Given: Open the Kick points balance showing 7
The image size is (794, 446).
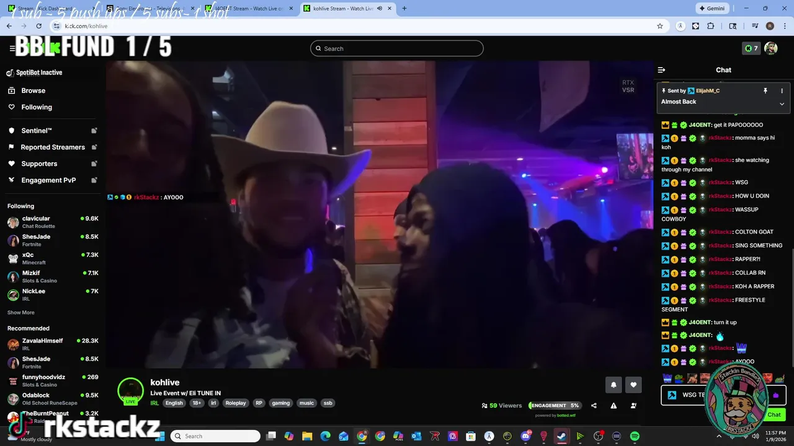Looking at the screenshot, I should click(751, 48).
